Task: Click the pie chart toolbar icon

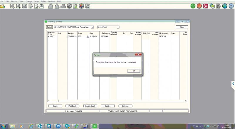Action: click(x=69, y=6)
